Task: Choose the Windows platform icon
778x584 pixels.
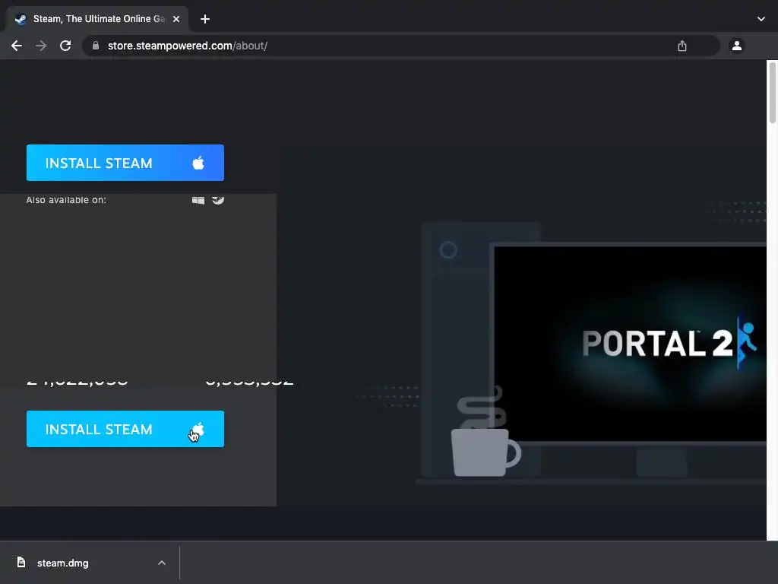Action: pos(198,200)
